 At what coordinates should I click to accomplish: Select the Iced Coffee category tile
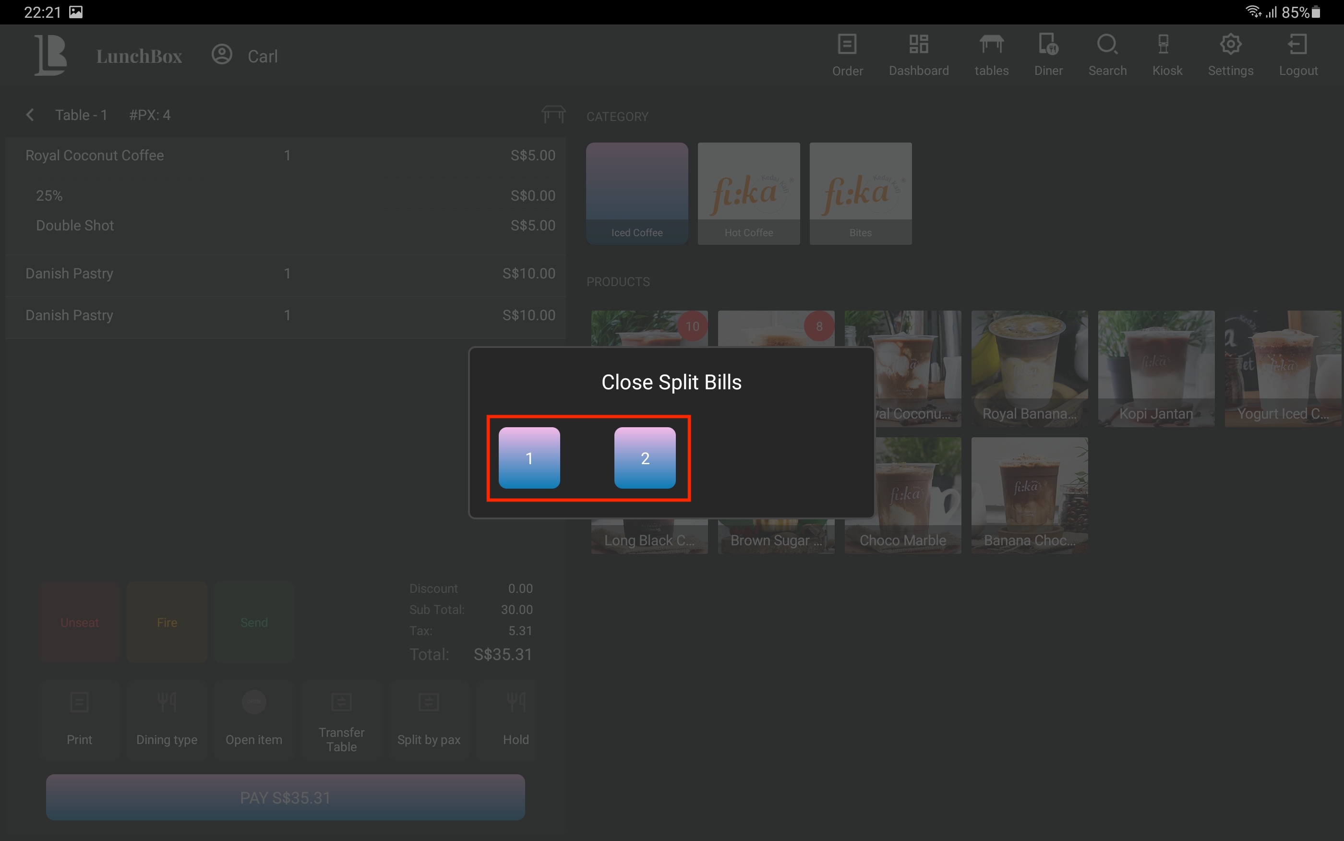tap(636, 193)
